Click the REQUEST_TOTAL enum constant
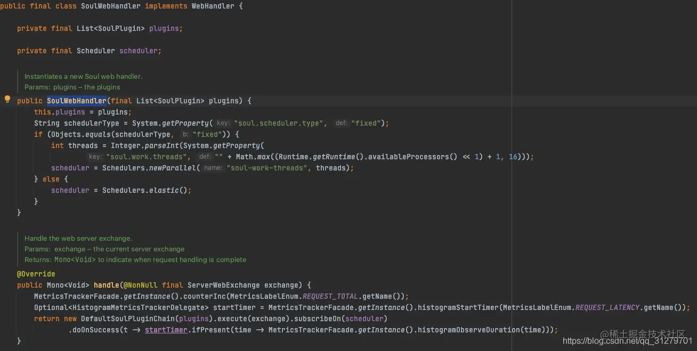This screenshot has height=351, width=697. click(330, 296)
